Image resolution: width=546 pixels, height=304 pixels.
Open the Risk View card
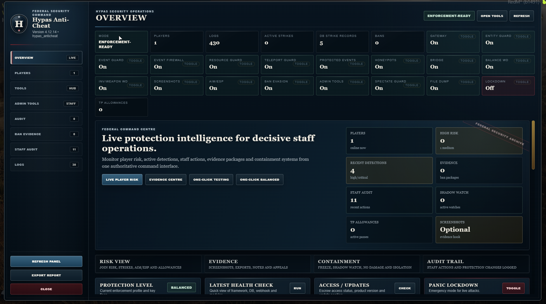click(x=148, y=264)
